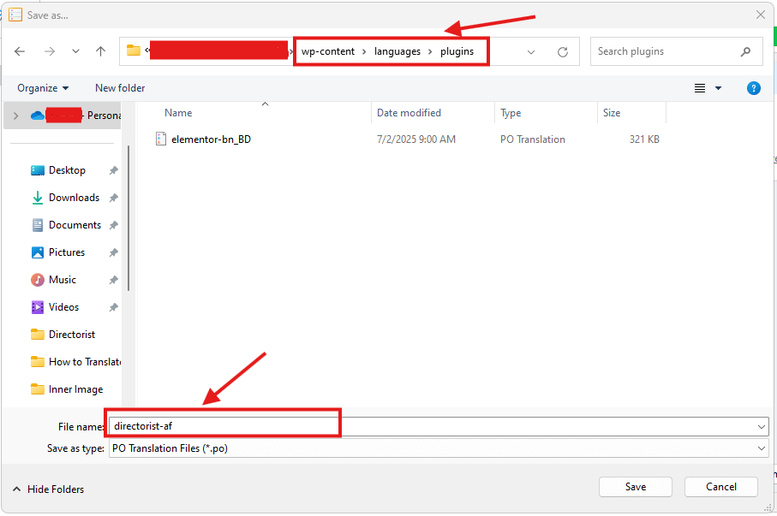Click the Music folder icon
The height and width of the screenshot is (516, 777).
[38, 280]
